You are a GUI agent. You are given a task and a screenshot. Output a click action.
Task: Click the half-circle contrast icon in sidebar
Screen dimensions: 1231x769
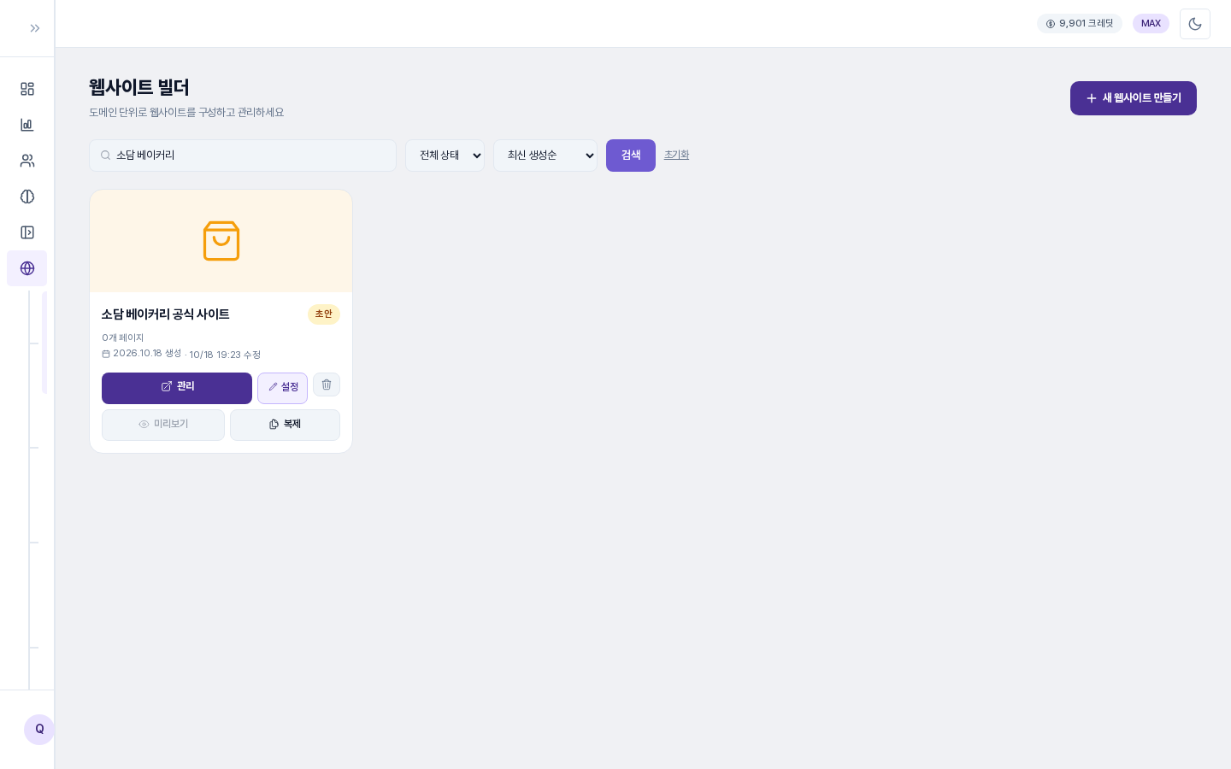pos(27,197)
